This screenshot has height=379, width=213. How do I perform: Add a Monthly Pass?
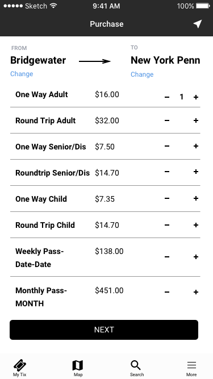pos(196,292)
